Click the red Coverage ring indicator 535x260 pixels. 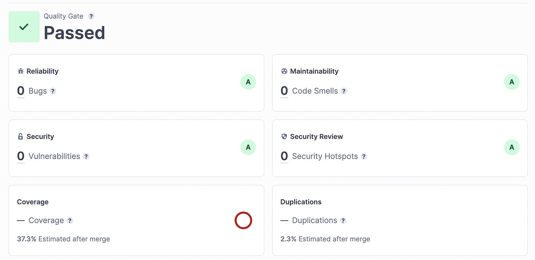[x=243, y=220]
